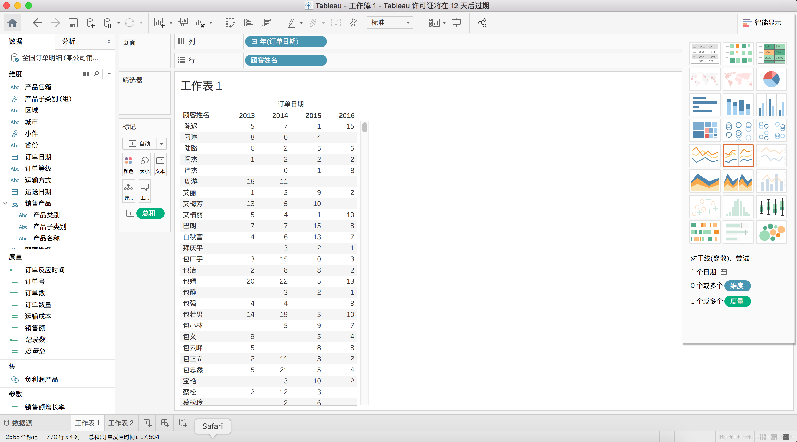The image size is (797, 442).
Task: Select the 工作表 2 sheet tab
Action: click(x=121, y=423)
